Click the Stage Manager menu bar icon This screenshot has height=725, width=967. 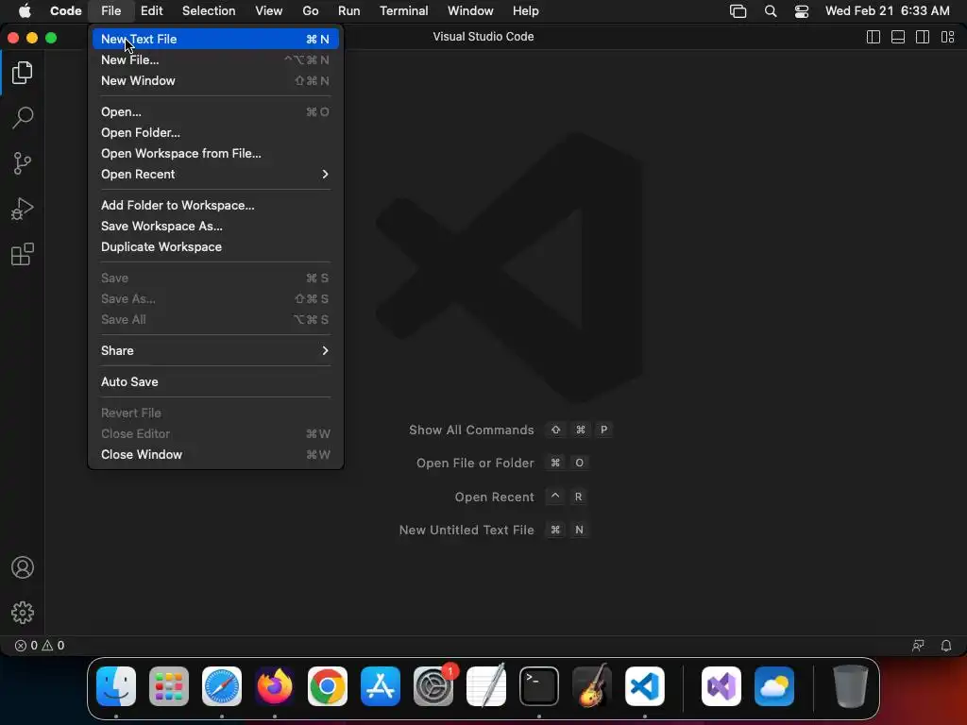coord(738,11)
